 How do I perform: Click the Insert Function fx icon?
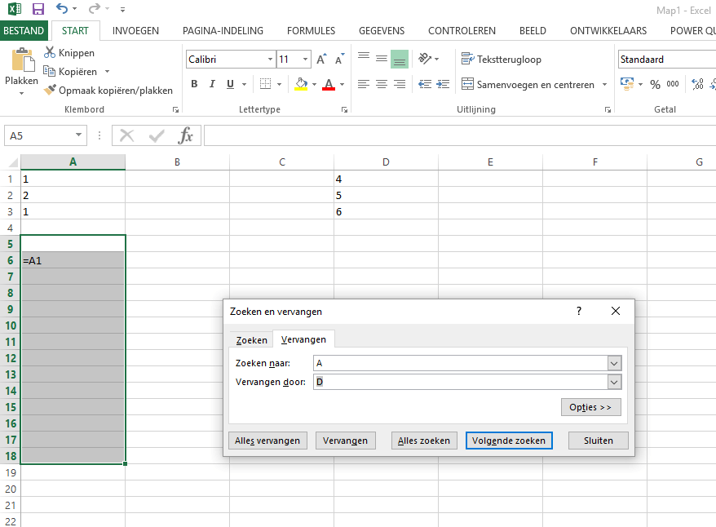[x=186, y=135]
